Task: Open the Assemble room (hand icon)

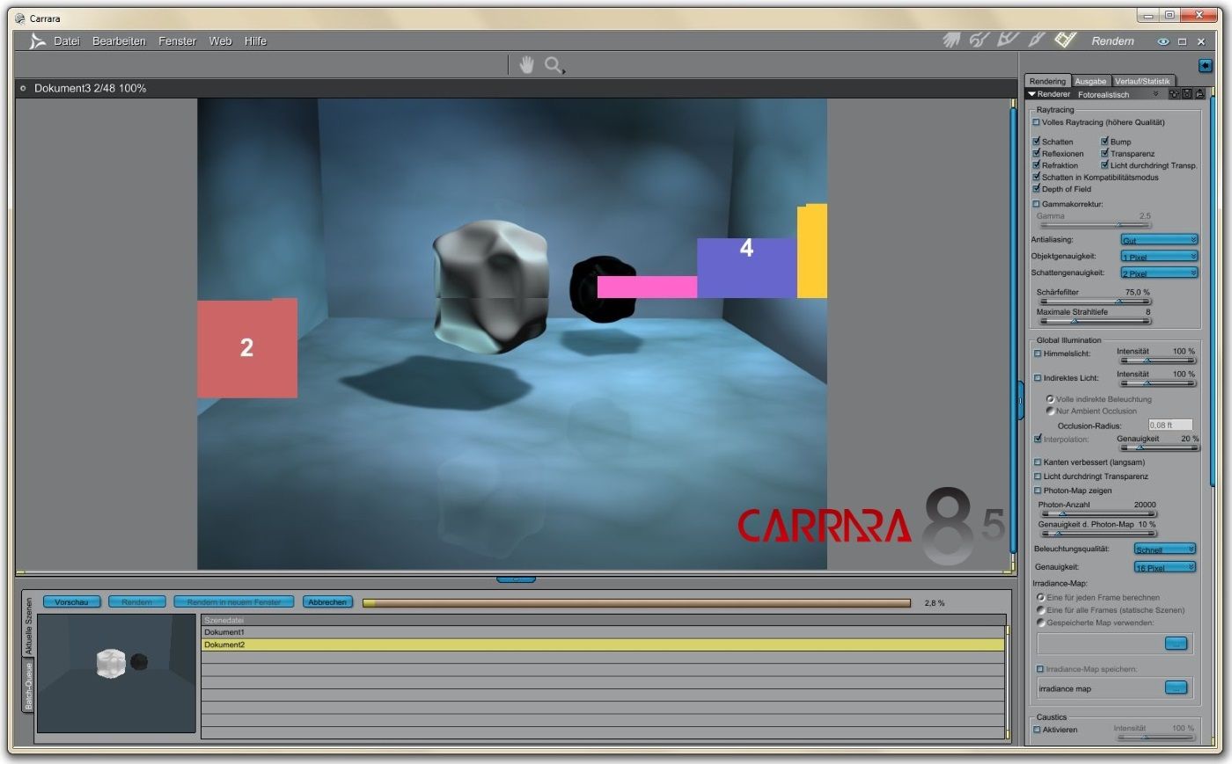Action: [x=950, y=40]
